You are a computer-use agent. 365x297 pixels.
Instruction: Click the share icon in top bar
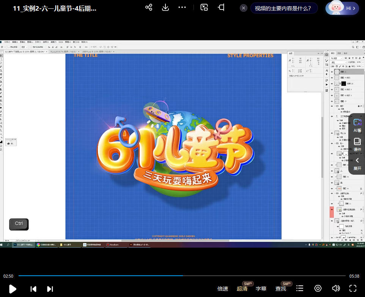[x=149, y=8]
